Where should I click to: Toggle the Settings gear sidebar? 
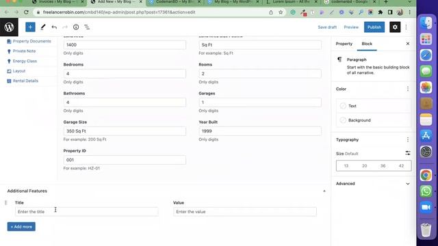click(x=395, y=27)
